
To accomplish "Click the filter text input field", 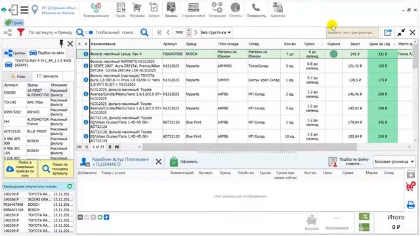I will click(x=352, y=32).
